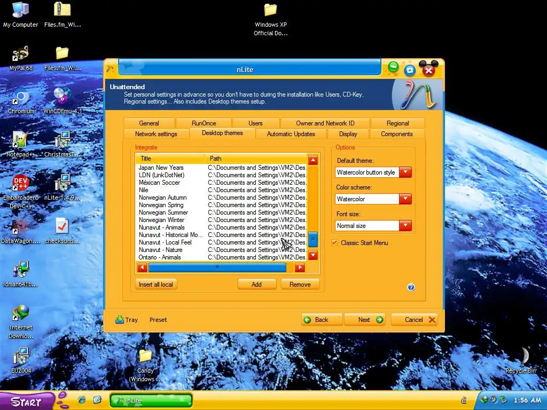Click Remove theme button
The image size is (547, 410).
(300, 284)
